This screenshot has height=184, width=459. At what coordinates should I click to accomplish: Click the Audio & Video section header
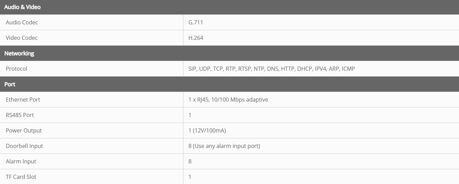23,7
